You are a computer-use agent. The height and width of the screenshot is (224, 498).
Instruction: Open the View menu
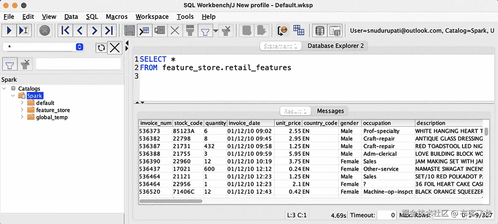(x=49, y=17)
